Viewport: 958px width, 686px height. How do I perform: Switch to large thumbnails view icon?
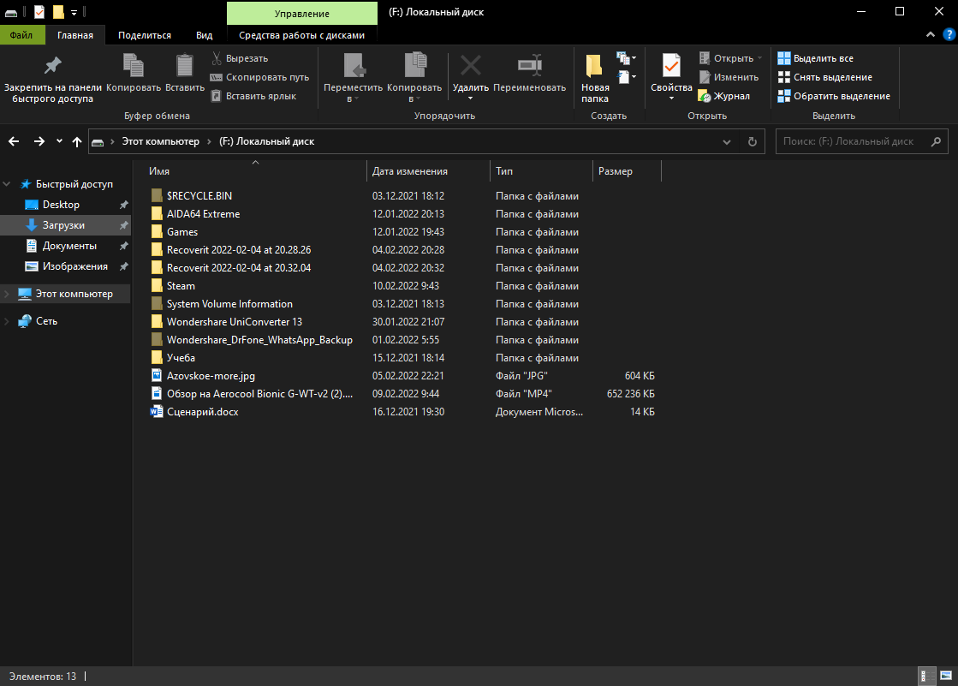coord(946,676)
